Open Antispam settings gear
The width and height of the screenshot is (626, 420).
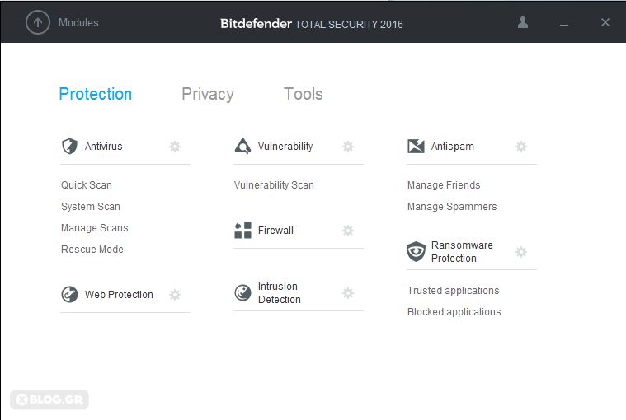coord(521,147)
